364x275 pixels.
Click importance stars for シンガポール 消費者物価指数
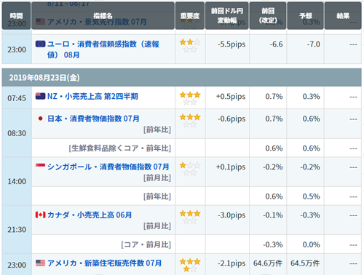[x=190, y=169]
